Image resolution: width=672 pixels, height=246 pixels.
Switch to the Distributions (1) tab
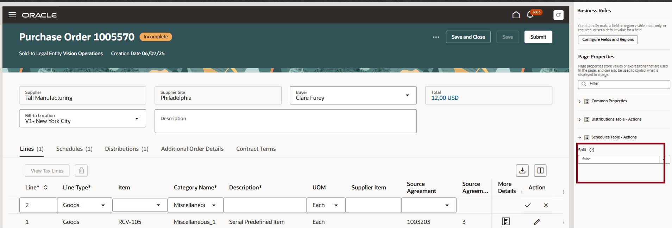pos(127,149)
